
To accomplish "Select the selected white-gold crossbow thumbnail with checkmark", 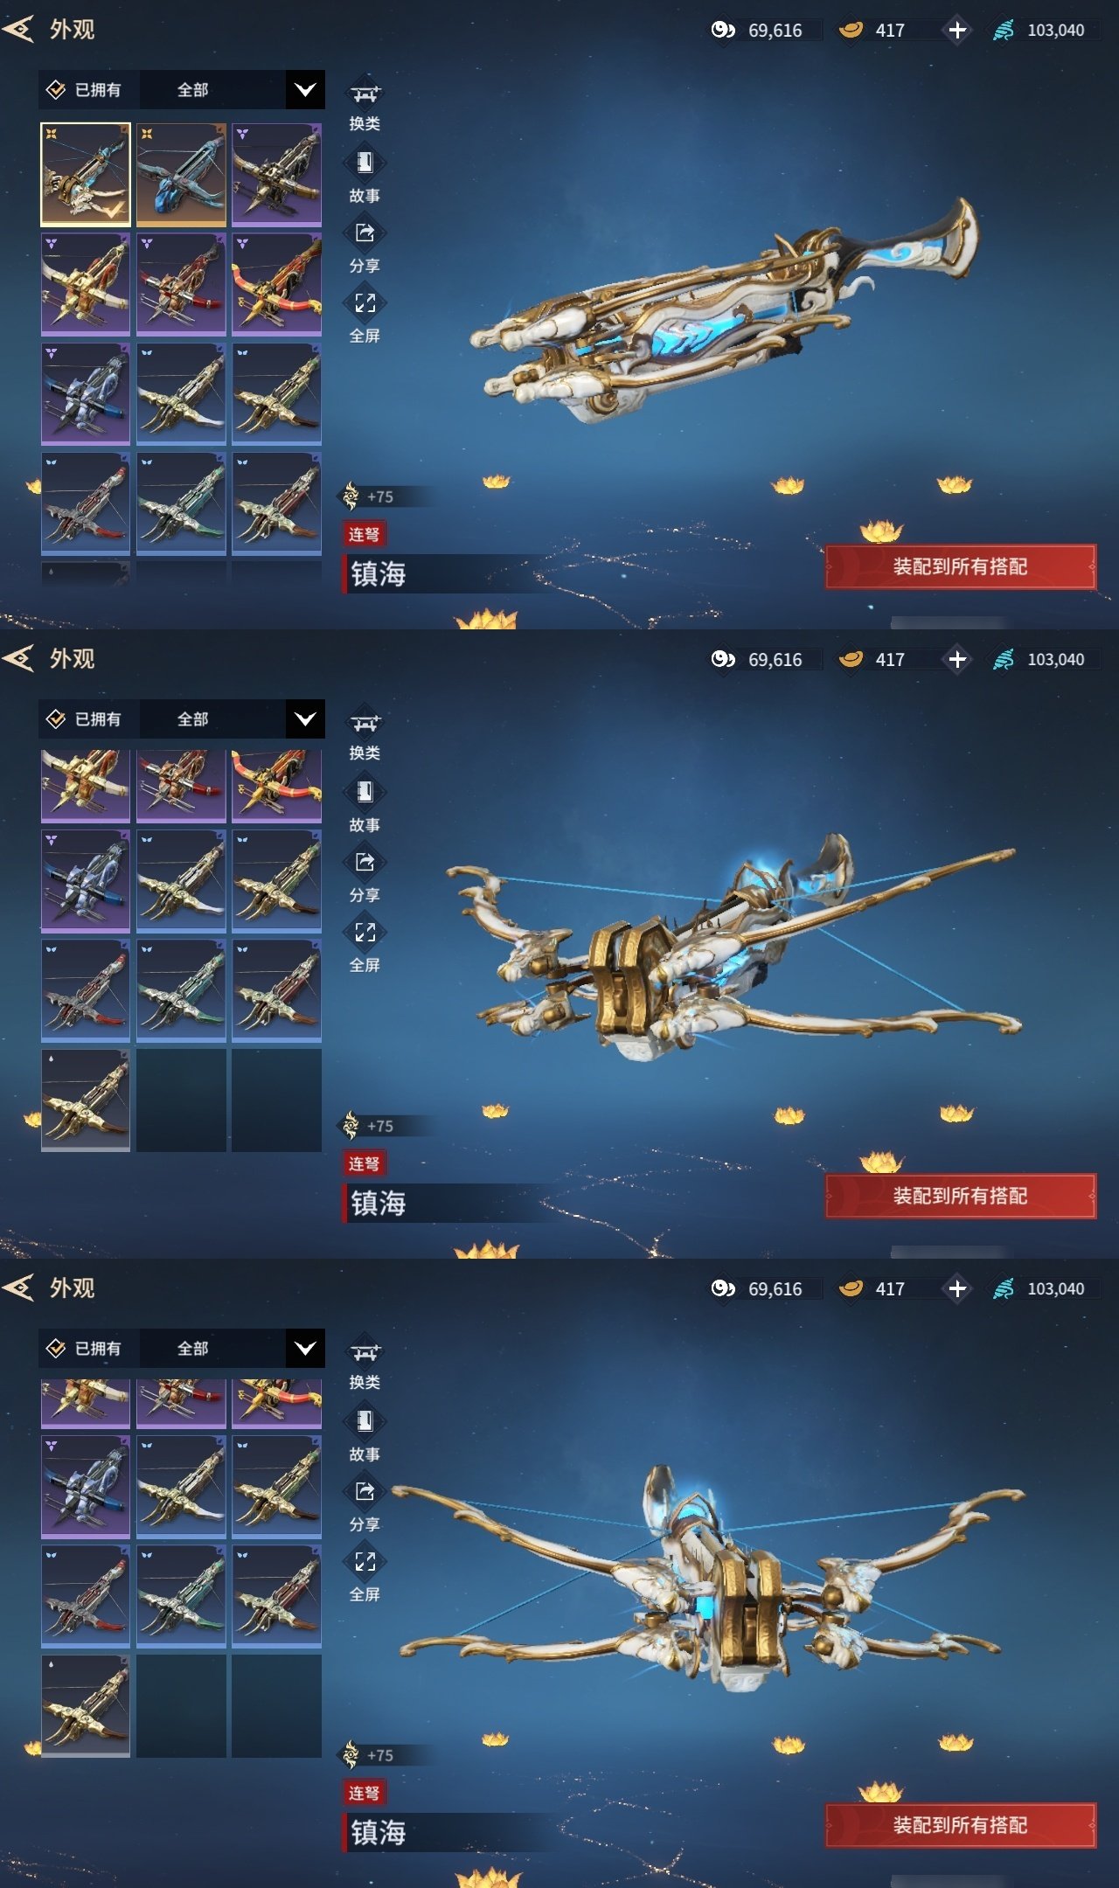I will [x=86, y=175].
